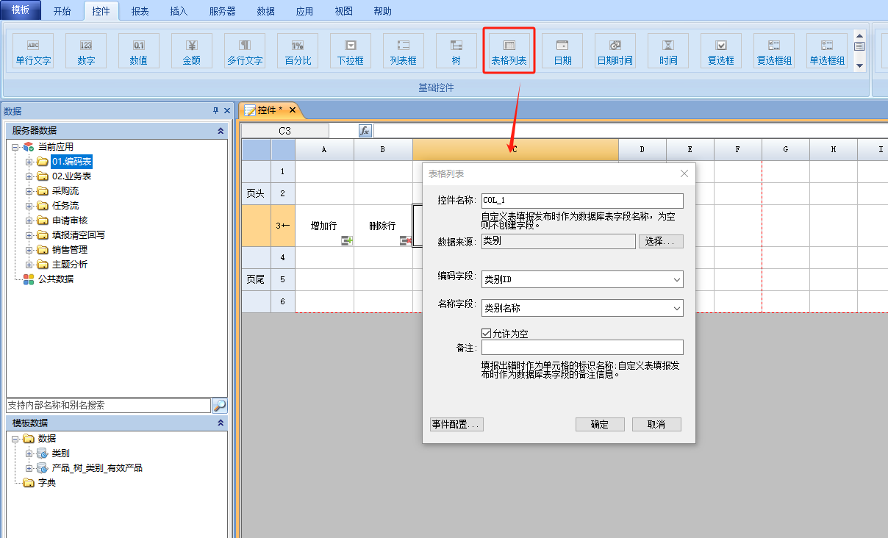Choose the 下拉框 dropdown control
888x538 pixels.
pos(351,51)
